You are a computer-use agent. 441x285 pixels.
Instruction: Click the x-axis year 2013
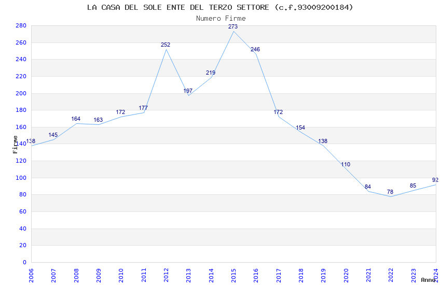[189, 276]
